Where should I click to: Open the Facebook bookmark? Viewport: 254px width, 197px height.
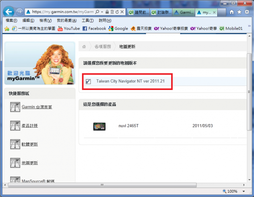pos(94,29)
